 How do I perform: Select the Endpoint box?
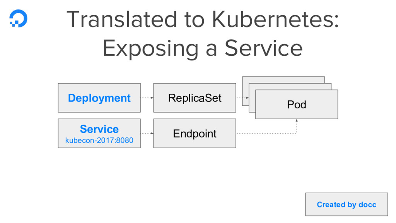[x=195, y=133]
